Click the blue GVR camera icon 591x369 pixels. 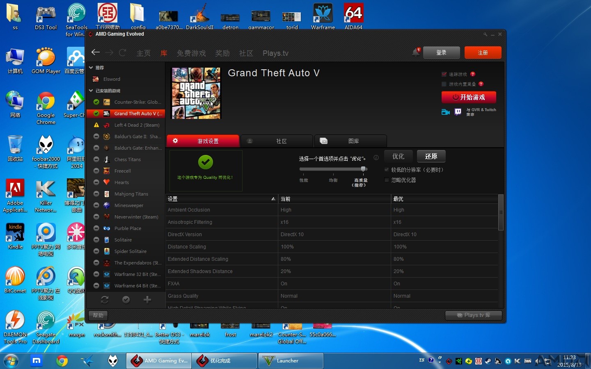(446, 112)
